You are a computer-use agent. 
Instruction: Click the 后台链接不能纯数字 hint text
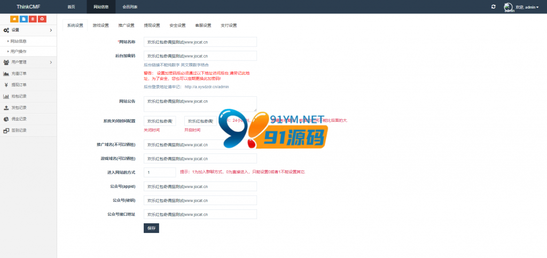(176, 65)
